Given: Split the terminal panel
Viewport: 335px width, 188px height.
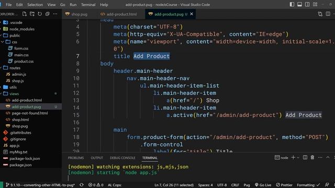Looking at the screenshot, I should (x=305, y=157).
